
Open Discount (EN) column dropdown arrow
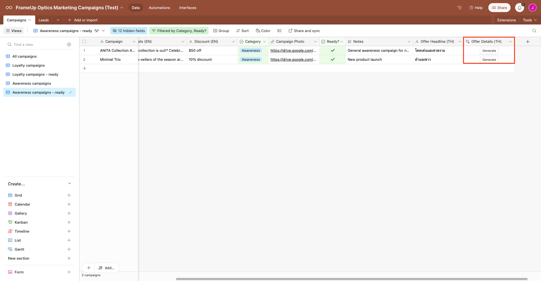click(x=234, y=41)
